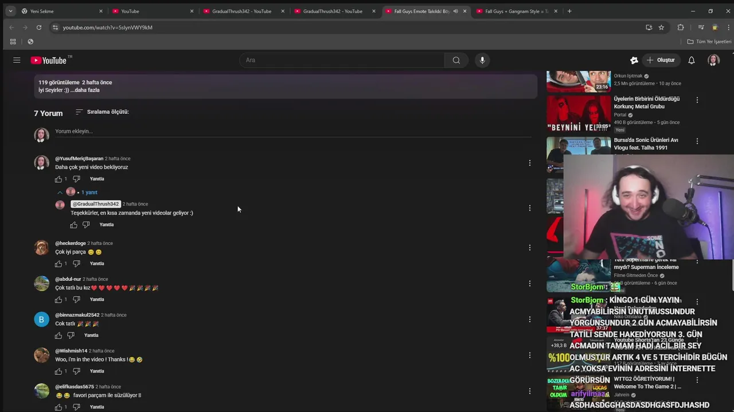734x412 pixels.
Task: Open the account avatar menu
Action: [x=713, y=60]
